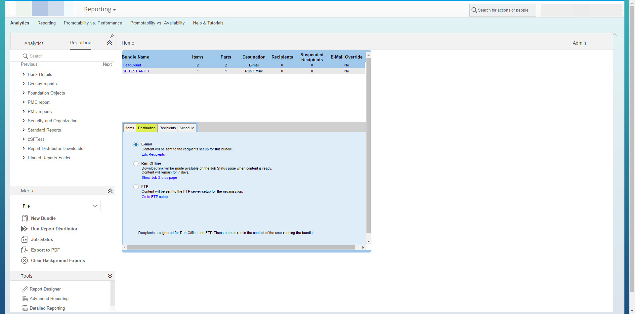
Task: Click the Admin link
Action: click(x=579, y=43)
